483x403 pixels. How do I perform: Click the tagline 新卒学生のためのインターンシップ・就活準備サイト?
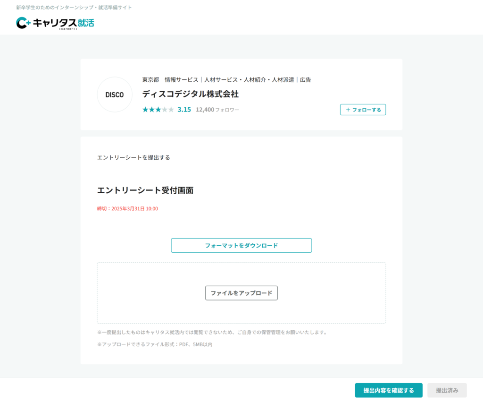(x=74, y=8)
